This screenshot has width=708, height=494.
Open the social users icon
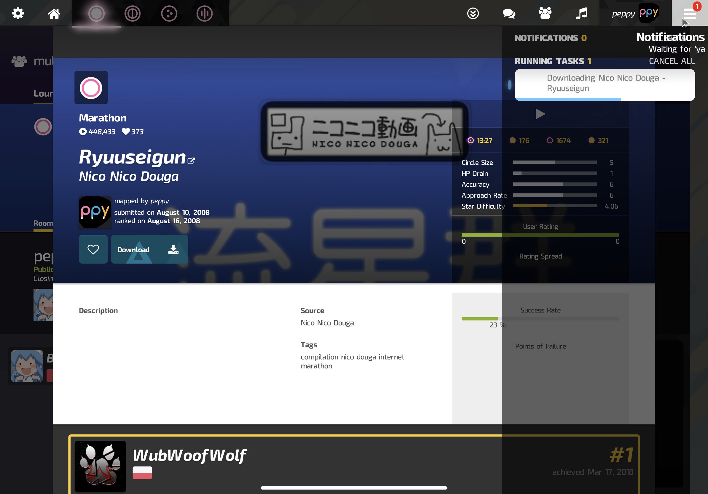click(545, 13)
